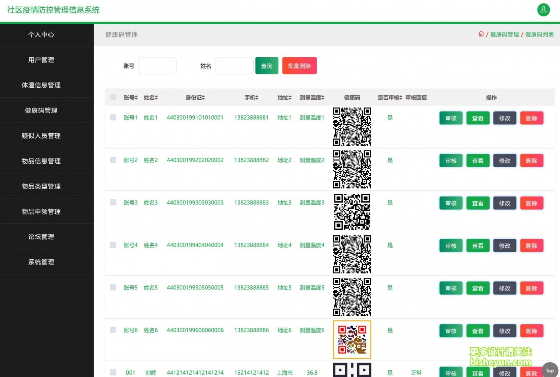Click name cell 姓名5
Image resolution: width=560 pixels, height=377 pixels.
(x=151, y=287)
